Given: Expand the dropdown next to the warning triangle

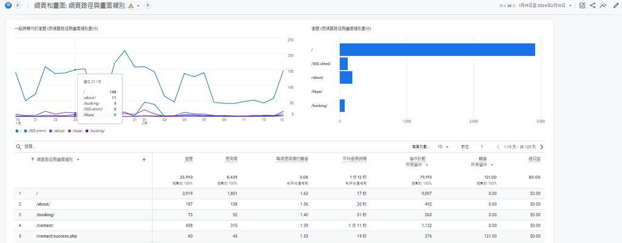Looking at the screenshot, I should 138,6.
